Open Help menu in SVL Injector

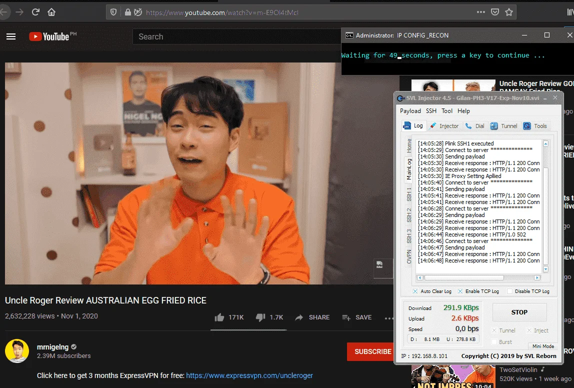[463, 111]
